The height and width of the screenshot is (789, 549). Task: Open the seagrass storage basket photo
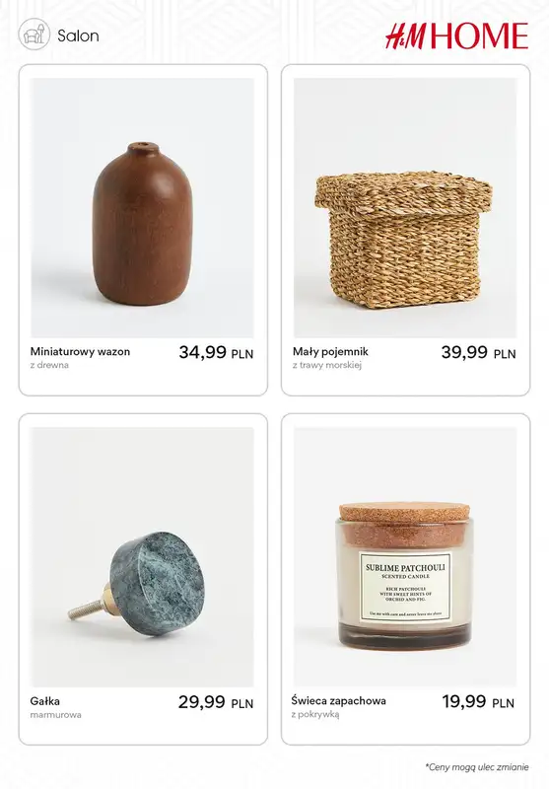tap(405, 208)
